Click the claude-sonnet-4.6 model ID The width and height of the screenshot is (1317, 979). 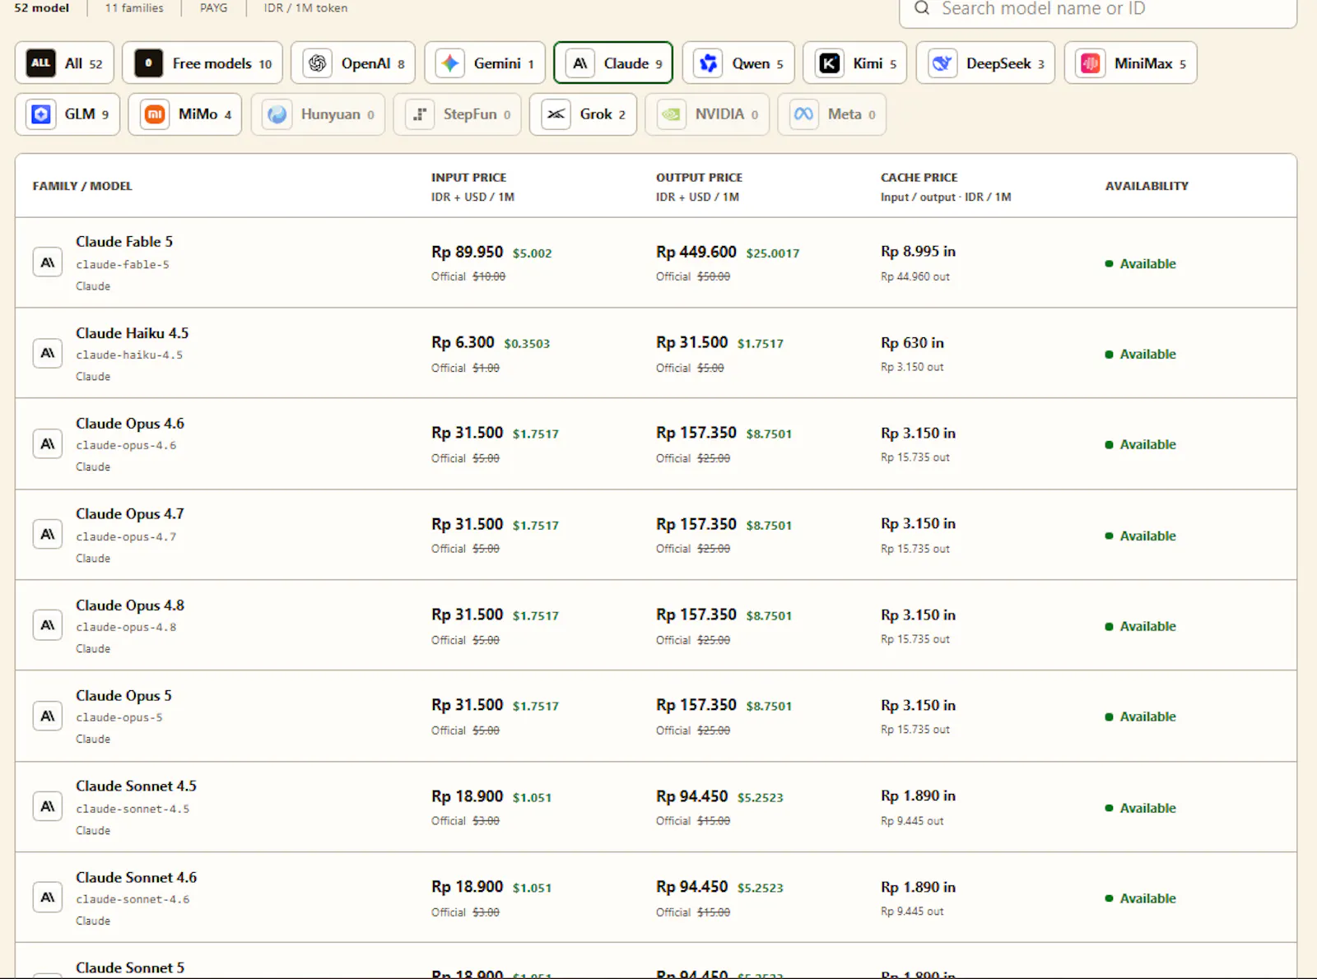coord(133,899)
